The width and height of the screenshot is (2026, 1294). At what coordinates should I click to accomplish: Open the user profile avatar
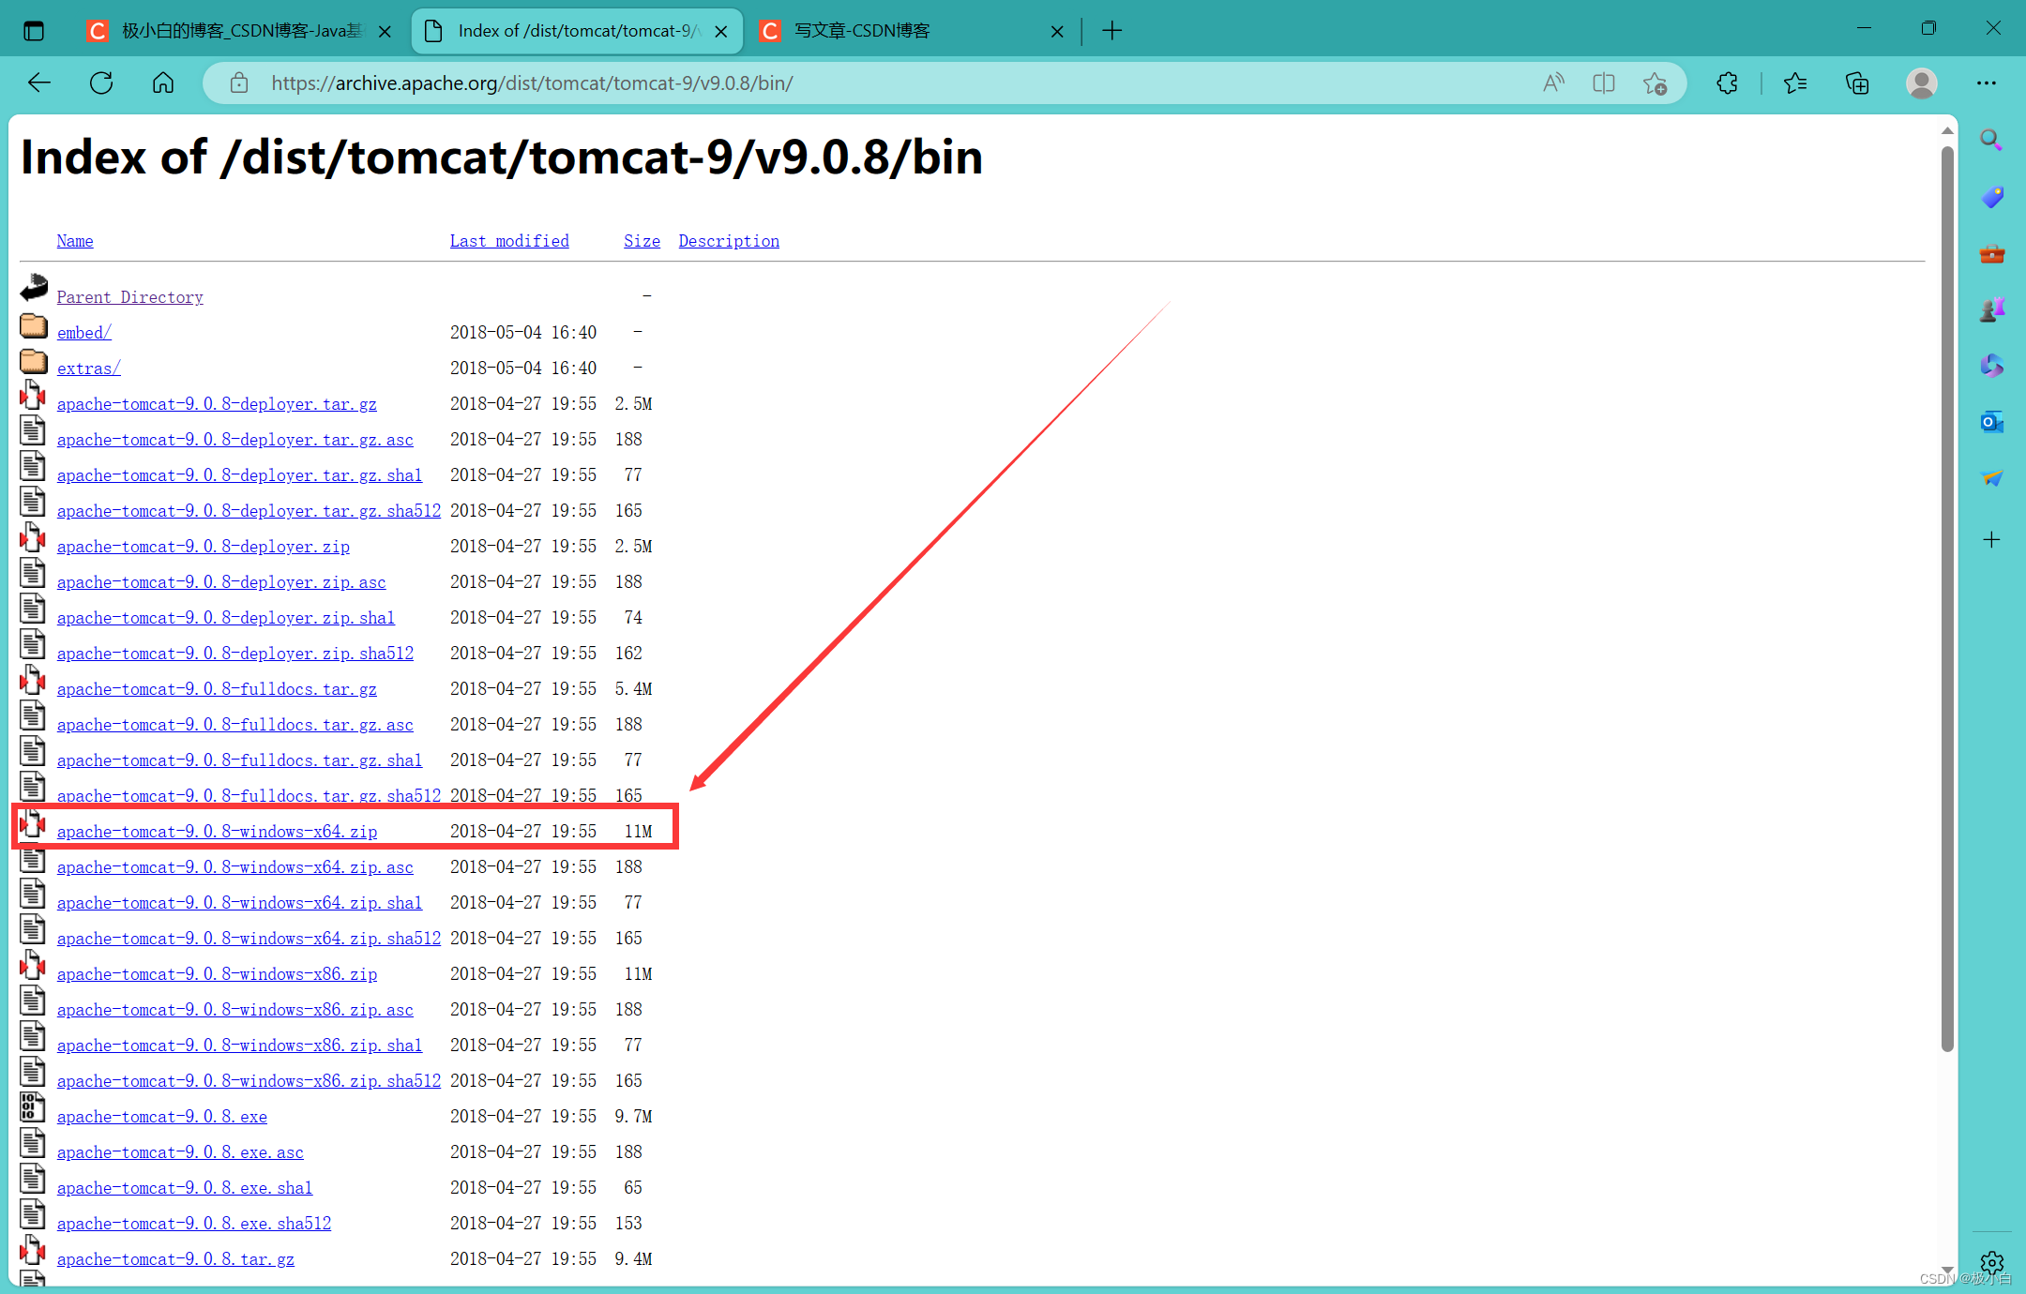[x=1922, y=83]
